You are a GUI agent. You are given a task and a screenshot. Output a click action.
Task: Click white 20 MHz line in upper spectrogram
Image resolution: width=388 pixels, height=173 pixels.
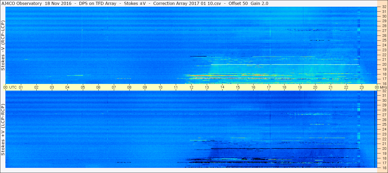click(285, 64)
